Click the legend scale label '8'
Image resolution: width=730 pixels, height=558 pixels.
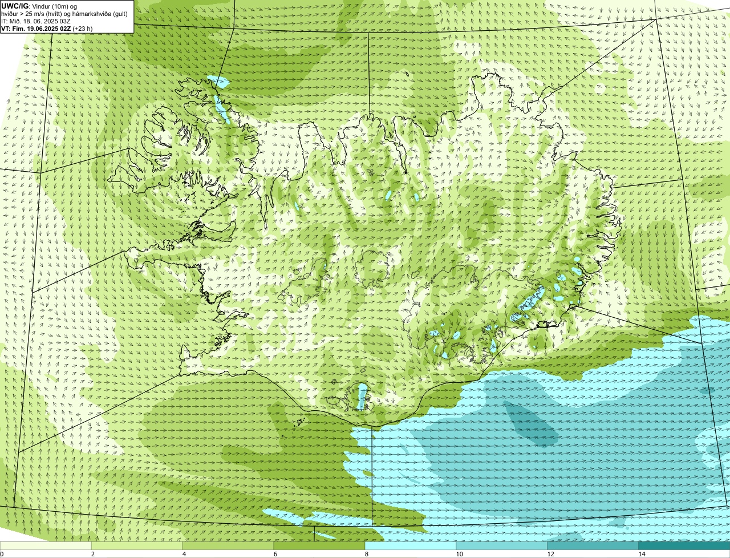[366, 554]
